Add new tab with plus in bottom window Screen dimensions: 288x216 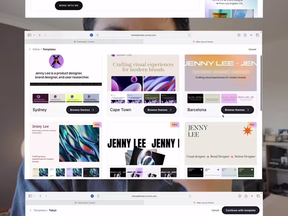click(252, 196)
